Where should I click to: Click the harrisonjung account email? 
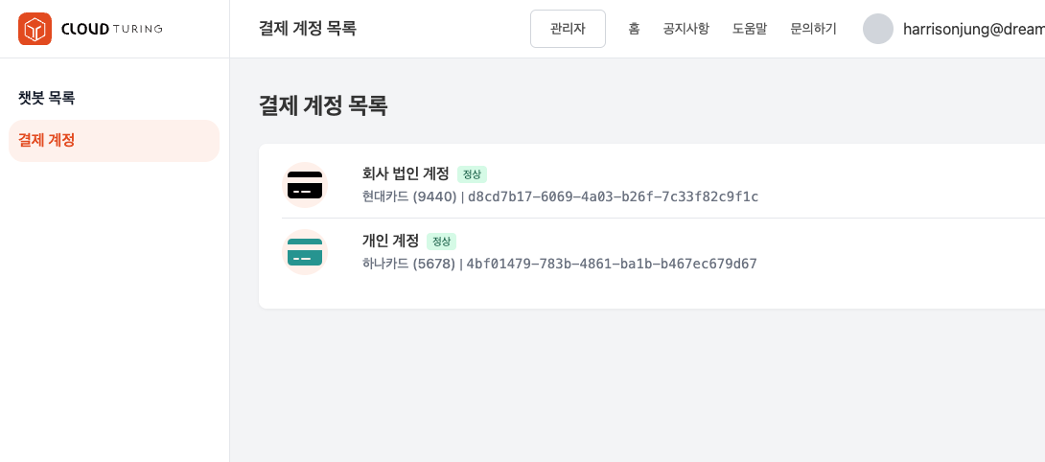[x=973, y=29]
